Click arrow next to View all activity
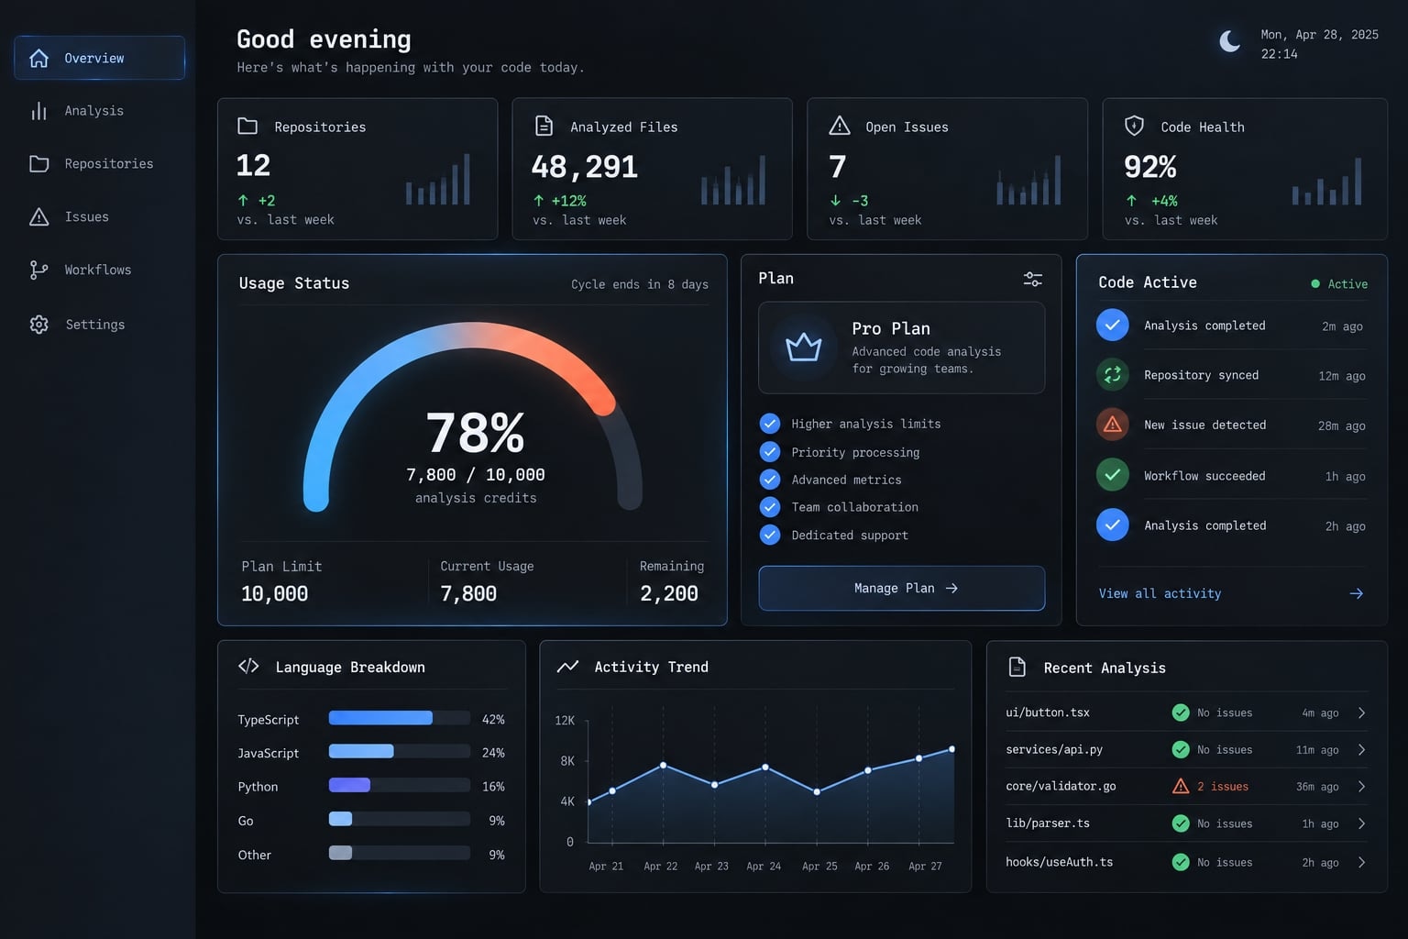Screen dimensions: 1408x939 click(x=1357, y=593)
